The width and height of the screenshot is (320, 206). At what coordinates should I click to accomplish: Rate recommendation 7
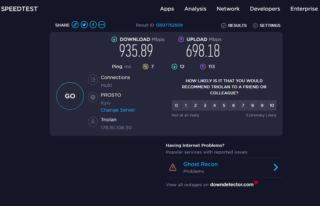pyautogui.click(x=243, y=106)
